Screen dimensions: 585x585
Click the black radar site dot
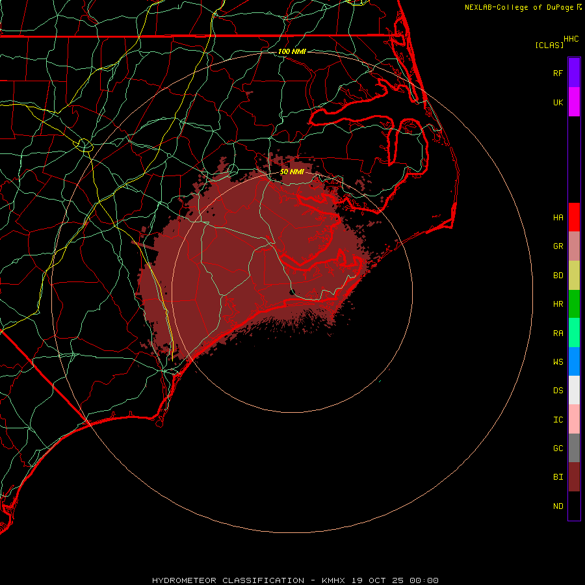(x=292, y=292)
